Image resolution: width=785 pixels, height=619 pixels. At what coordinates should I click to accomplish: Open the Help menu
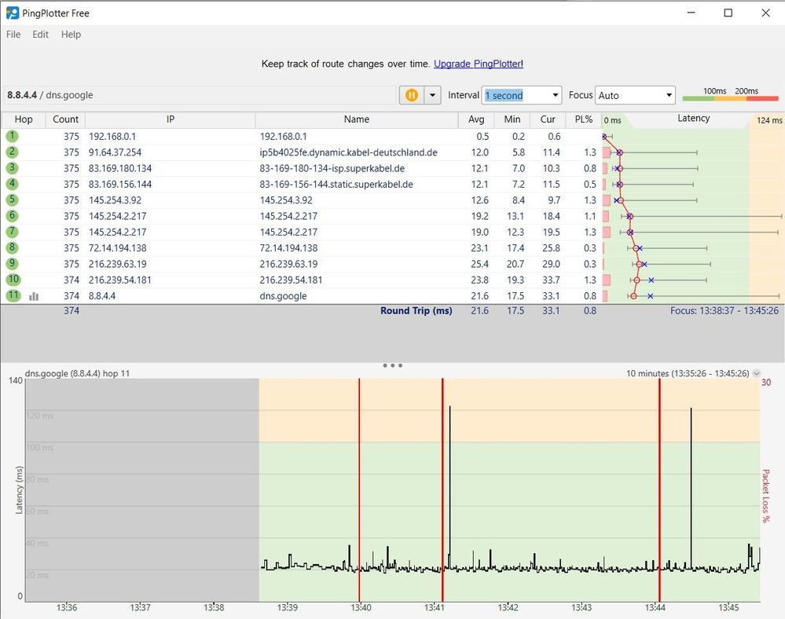tap(71, 35)
